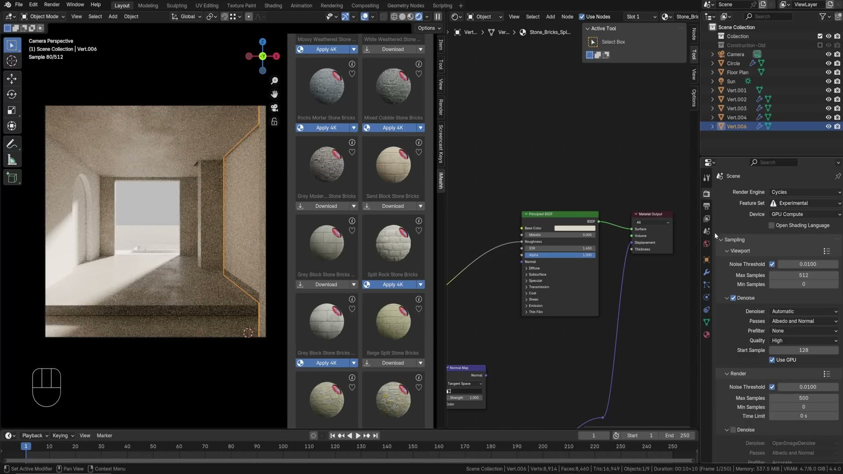
Task: Switch to the Shading workspace tab
Action: click(x=273, y=6)
